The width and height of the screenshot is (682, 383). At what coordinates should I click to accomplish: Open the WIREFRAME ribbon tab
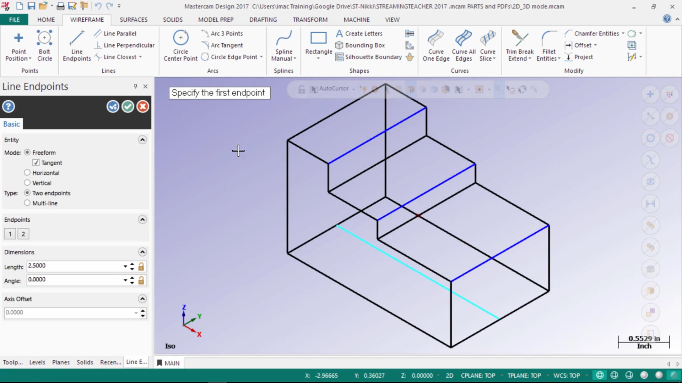pos(87,20)
